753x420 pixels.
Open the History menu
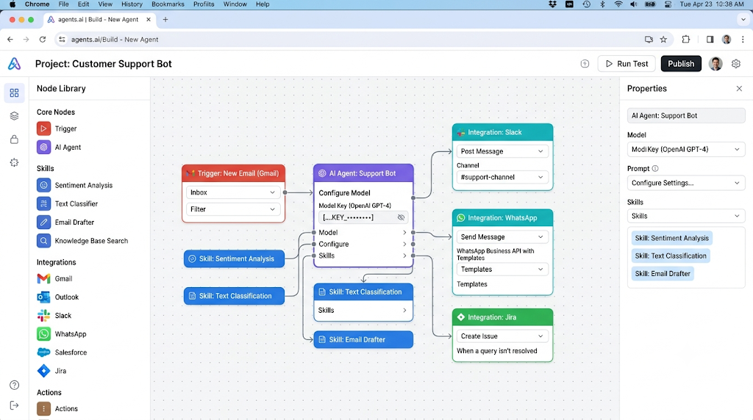(132, 4)
